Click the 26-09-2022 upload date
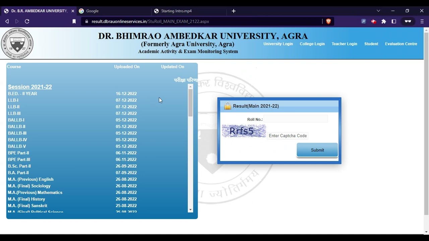Image resolution: width=429 pixels, height=241 pixels. tap(126, 166)
